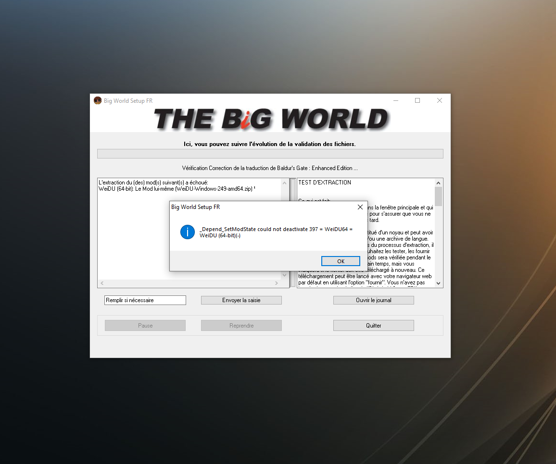This screenshot has height=464, width=556.
Task: Click the 'WeiDU (64-bit): Le Mod lui-même' line
Action: click(177, 189)
